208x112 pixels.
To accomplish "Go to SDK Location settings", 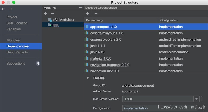I will point(17,23).
